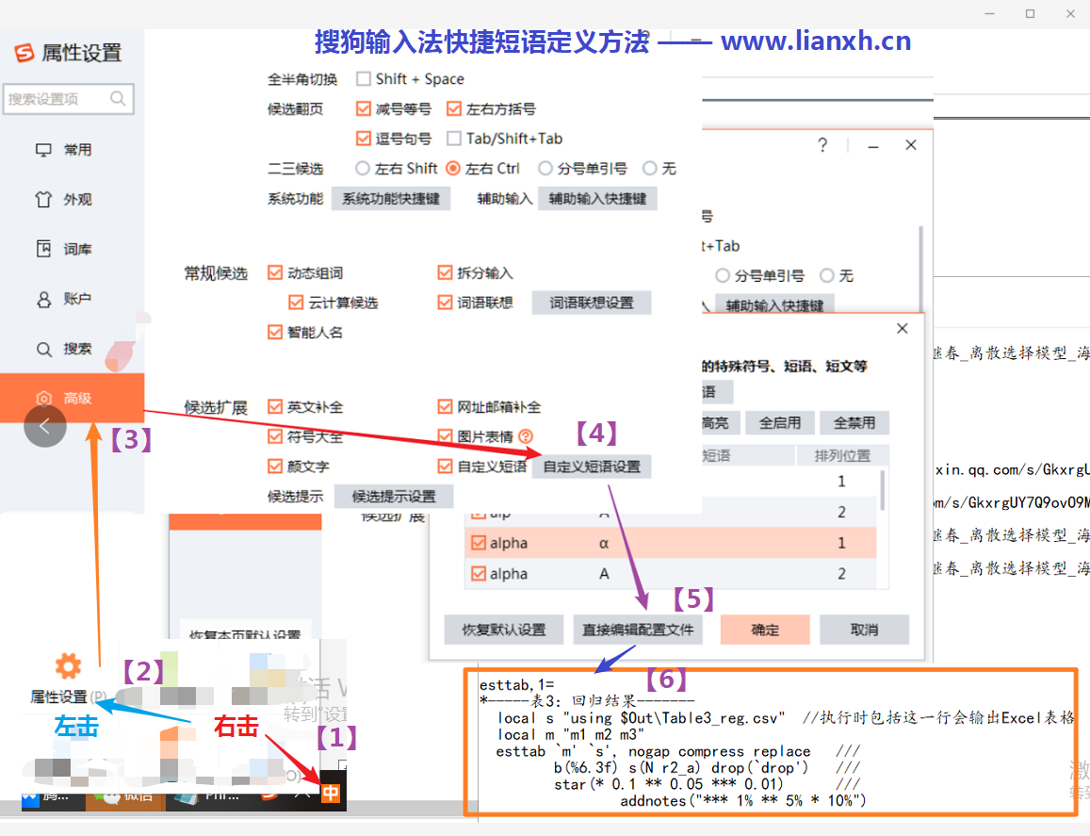Viewport: 1090px width, 836px height.
Task: Toggle the 网址邮箱补全 checkbox
Action: 445,407
